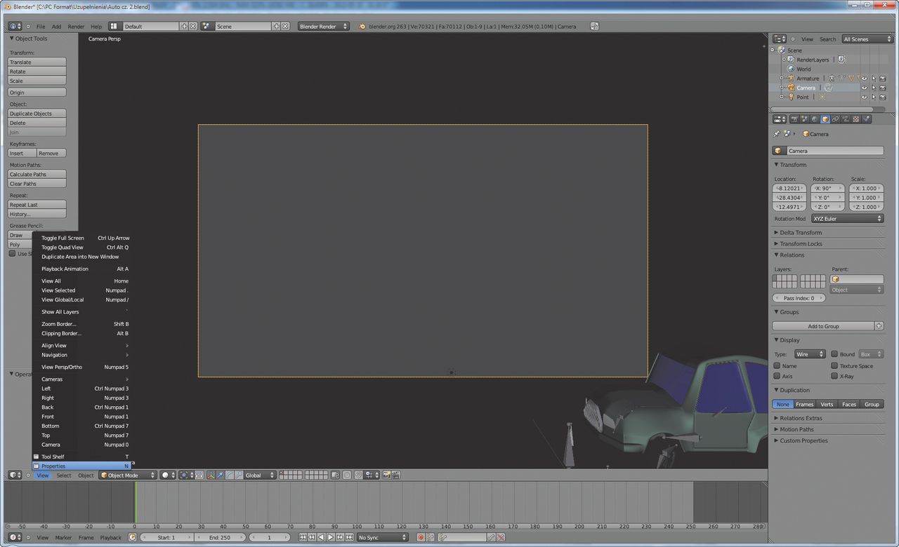Screen dimensions: 899x547
Task: Click the use preview range clock icon
Action: click(133, 537)
